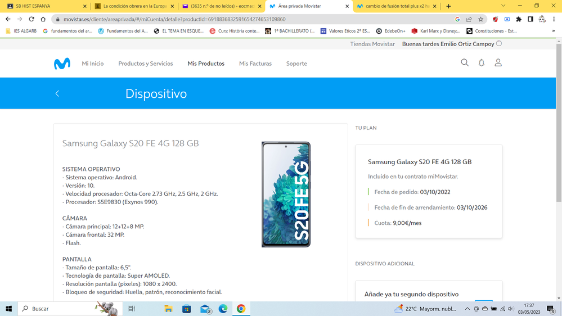The height and width of the screenshot is (316, 562).
Task: Click the Movistar logo icon
Action: pyautogui.click(x=62, y=64)
